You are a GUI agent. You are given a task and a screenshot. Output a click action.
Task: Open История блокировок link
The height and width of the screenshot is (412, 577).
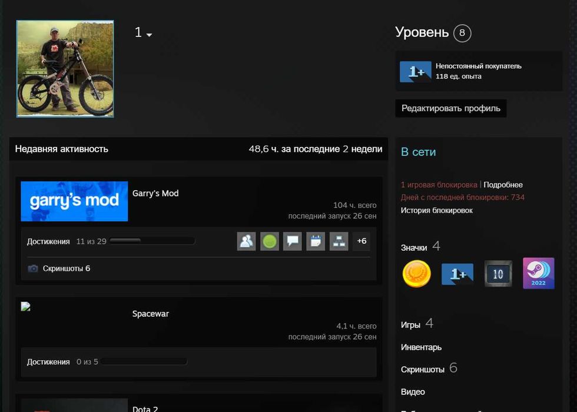[x=437, y=211]
